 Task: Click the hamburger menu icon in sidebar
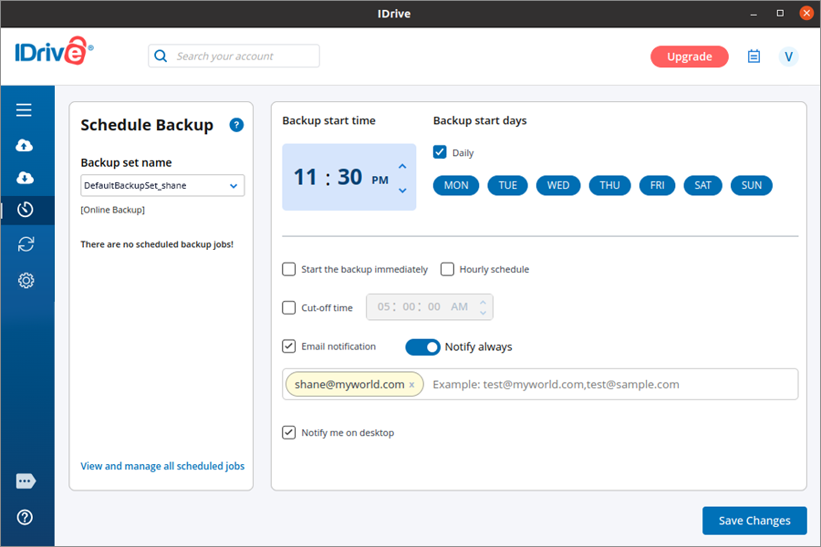pos(25,110)
